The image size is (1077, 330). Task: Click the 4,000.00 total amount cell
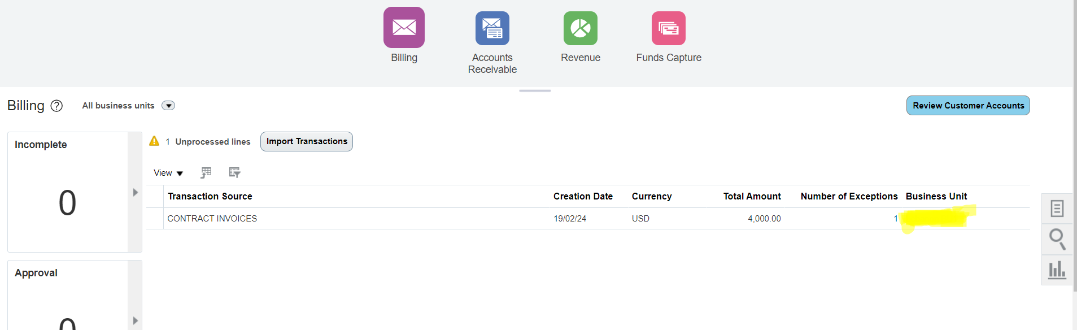pyautogui.click(x=764, y=219)
